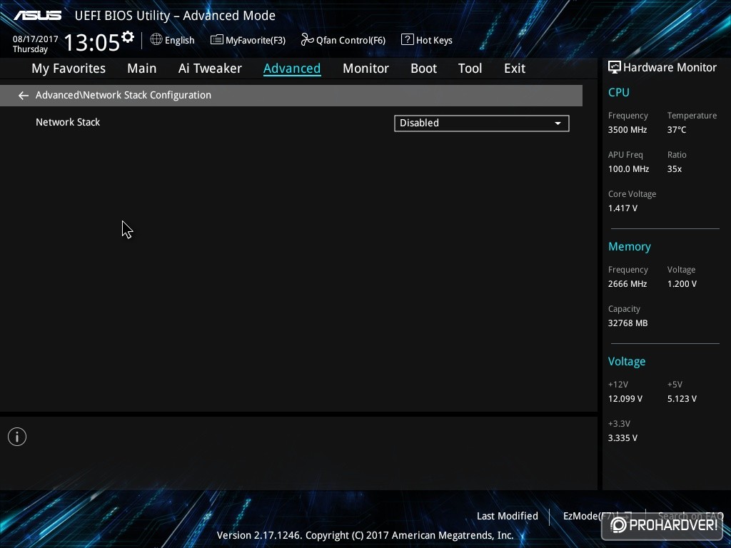Click the 1.200 V memory voltage
This screenshot has width=731, height=548.
pyautogui.click(x=682, y=284)
